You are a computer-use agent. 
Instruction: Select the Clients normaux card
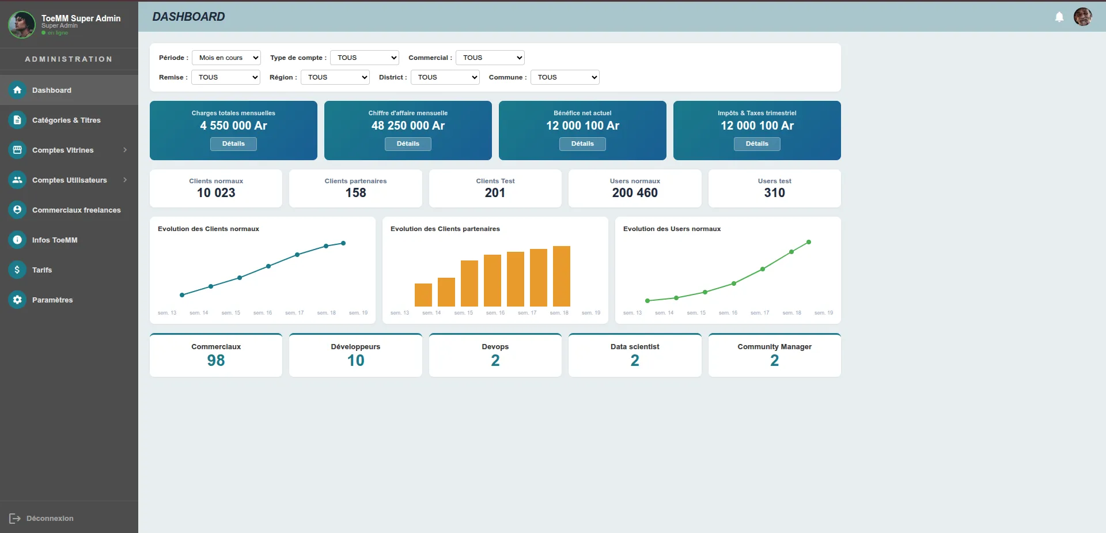tap(216, 188)
